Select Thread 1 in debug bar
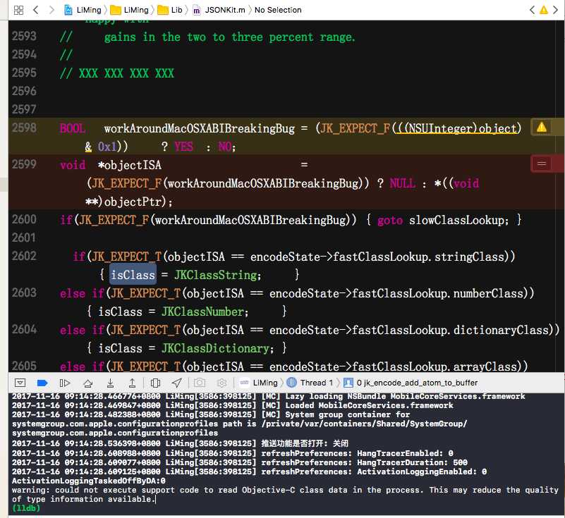 310,383
